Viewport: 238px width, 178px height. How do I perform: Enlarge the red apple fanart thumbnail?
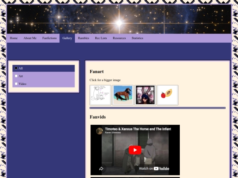pyautogui.click(x=167, y=95)
